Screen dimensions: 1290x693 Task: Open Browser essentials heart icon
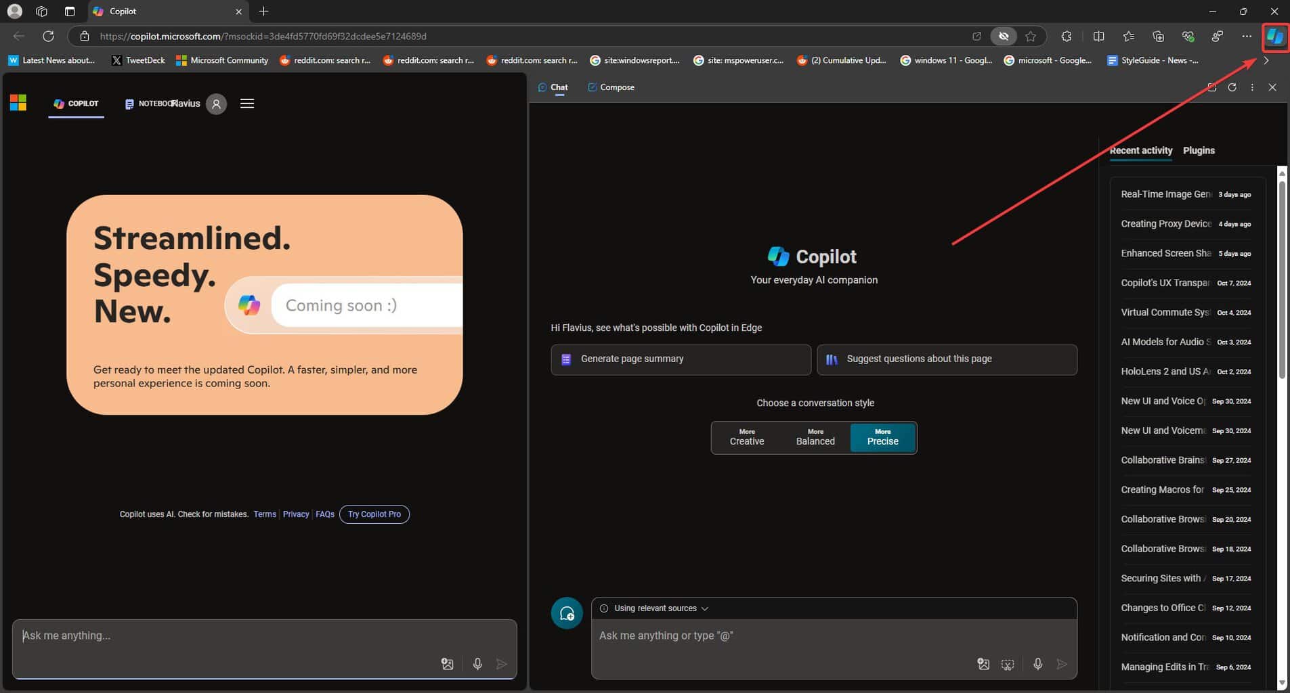click(x=1188, y=37)
